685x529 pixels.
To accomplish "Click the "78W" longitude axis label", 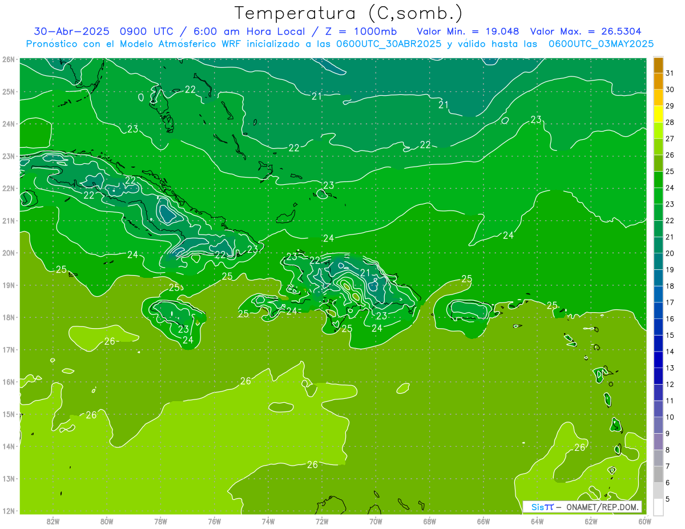I will coord(160,520).
